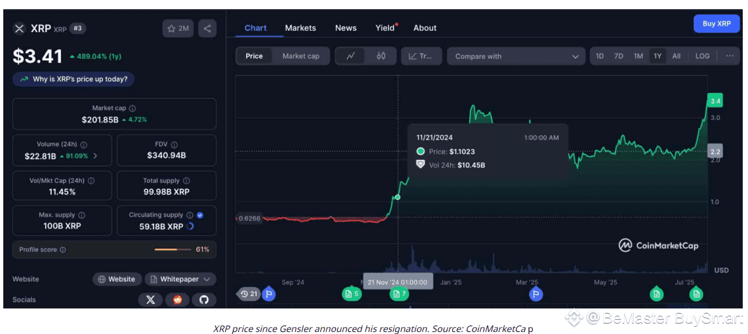This screenshot has width=748, height=334.
Task: Open the Website link button
Action: point(117,279)
